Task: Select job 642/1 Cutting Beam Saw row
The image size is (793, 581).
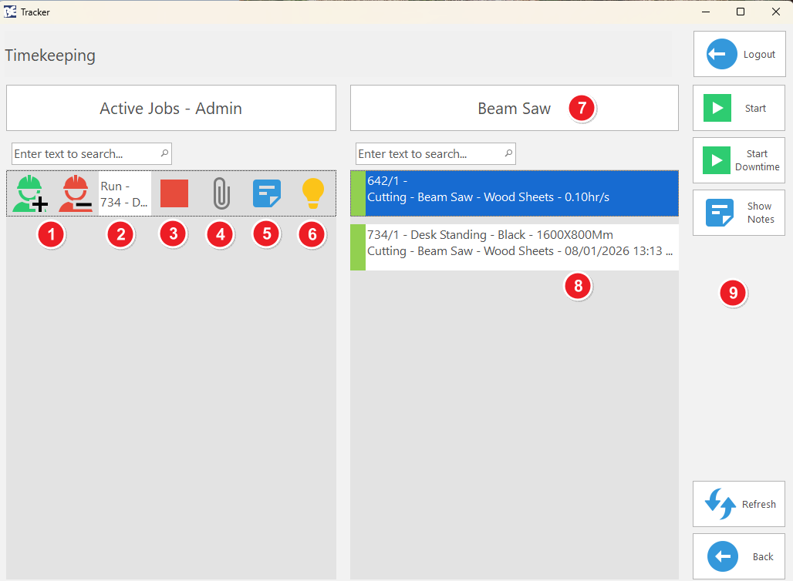Action: pyautogui.click(x=515, y=193)
